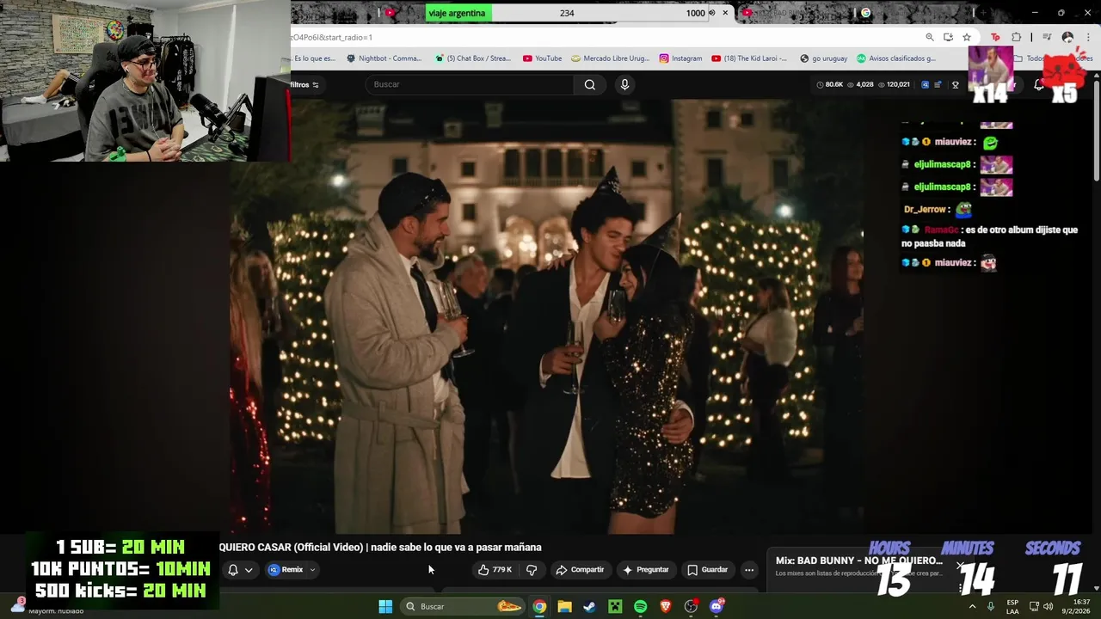This screenshot has width=1101, height=619.
Task: Expand the Remix button dropdown arrow
Action: tap(312, 569)
